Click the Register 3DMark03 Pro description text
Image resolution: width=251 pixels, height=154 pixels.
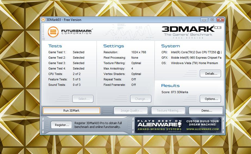pyautogui.click(x=98, y=125)
